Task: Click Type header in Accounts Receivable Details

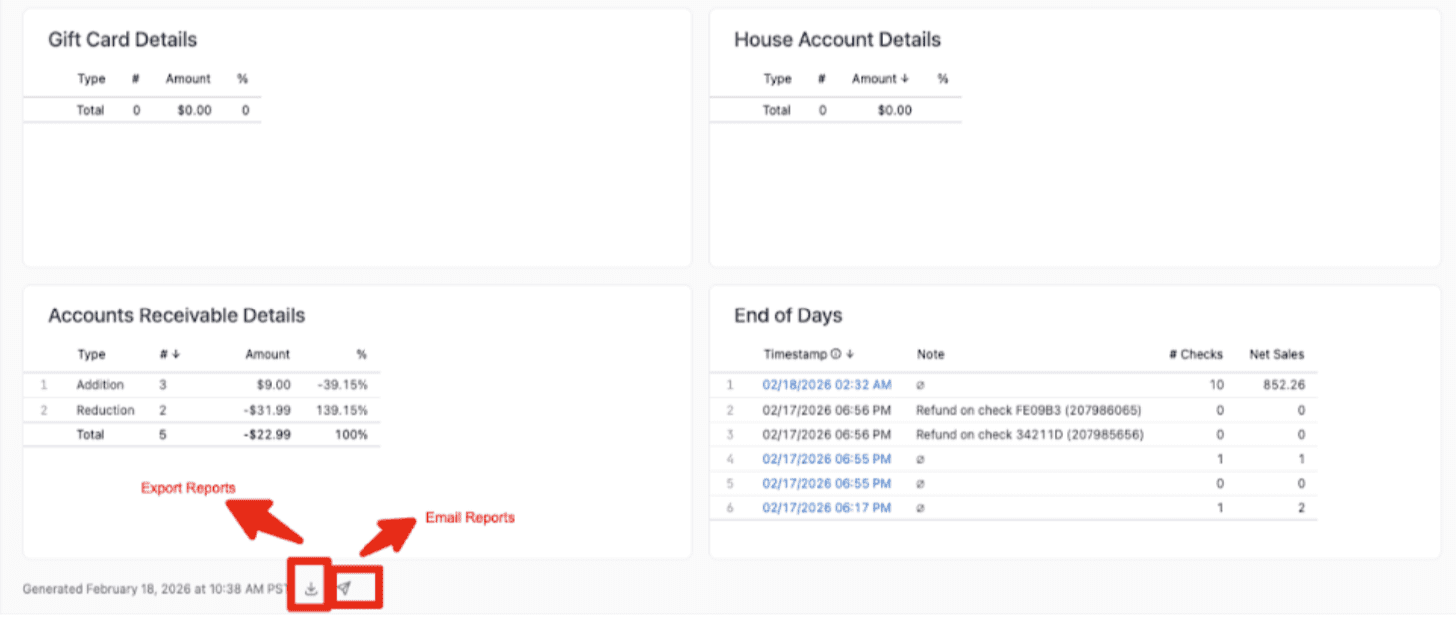Action: (x=91, y=354)
